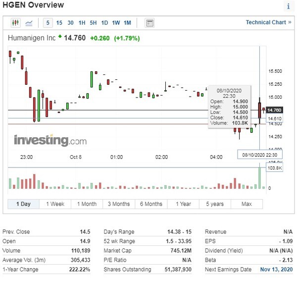This screenshot has height=283, width=297.
Task: Click Day's Range value 14.38 - 15
Action: pyautogui.click(x=179, y=231)
